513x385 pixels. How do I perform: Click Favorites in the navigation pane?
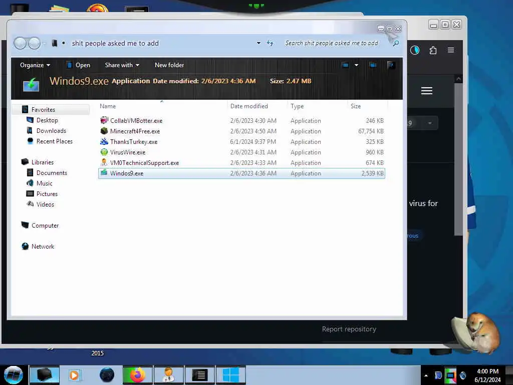(x=43, y=110)
